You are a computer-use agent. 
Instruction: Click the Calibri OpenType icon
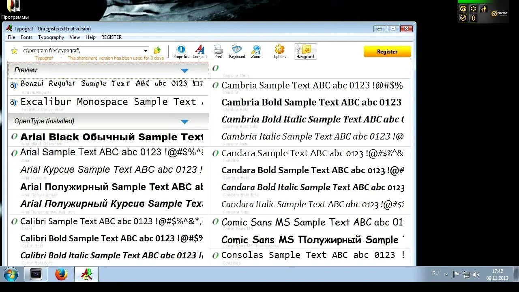coord(14,221)
